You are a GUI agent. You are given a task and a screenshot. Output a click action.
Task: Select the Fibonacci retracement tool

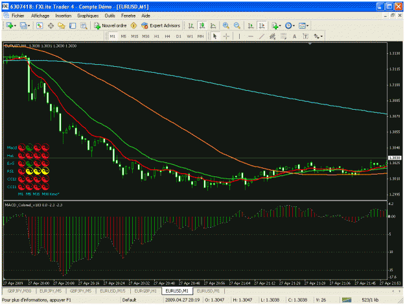[283, 36]
